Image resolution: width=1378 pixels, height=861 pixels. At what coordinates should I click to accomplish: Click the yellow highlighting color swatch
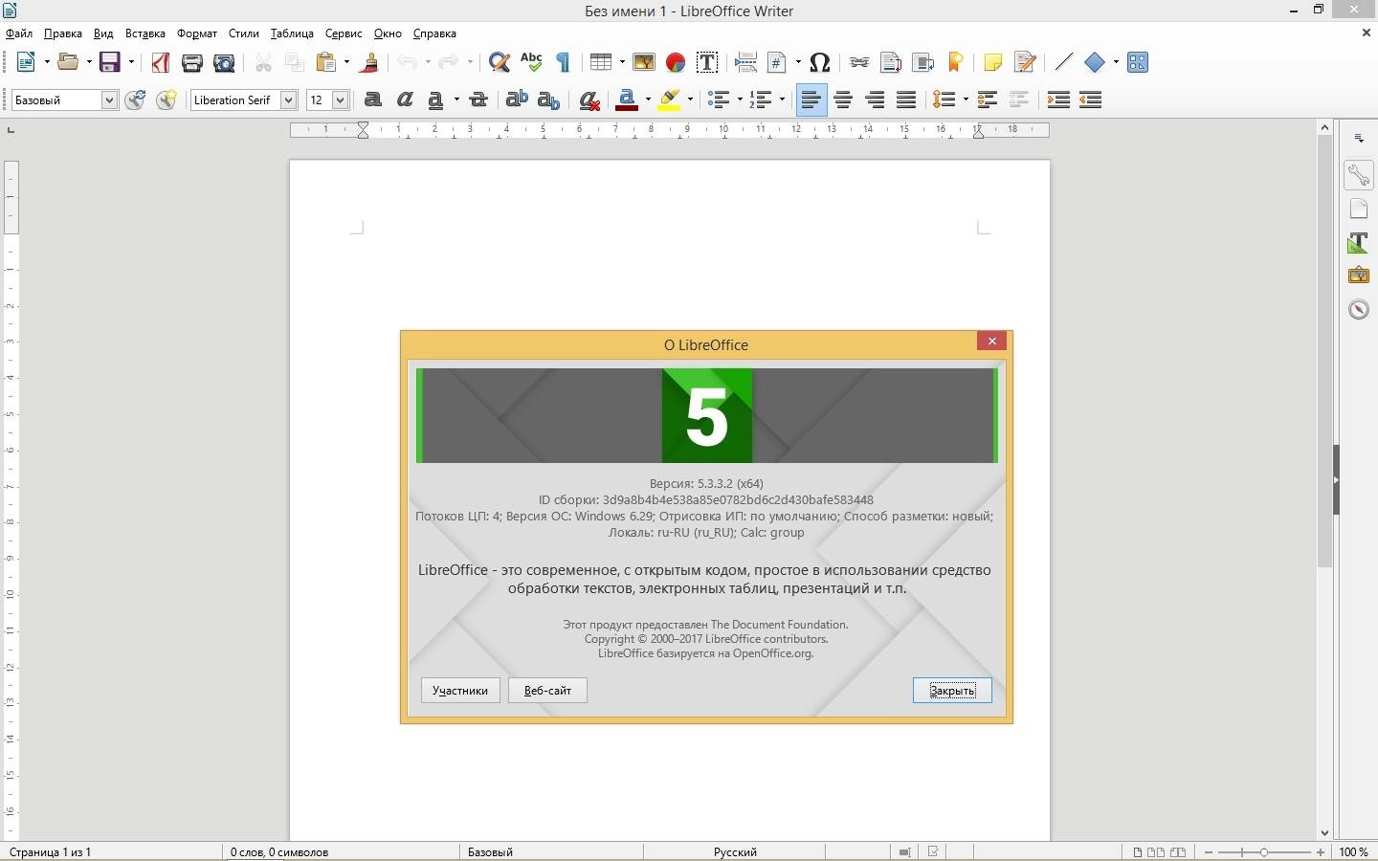point(670,99)
